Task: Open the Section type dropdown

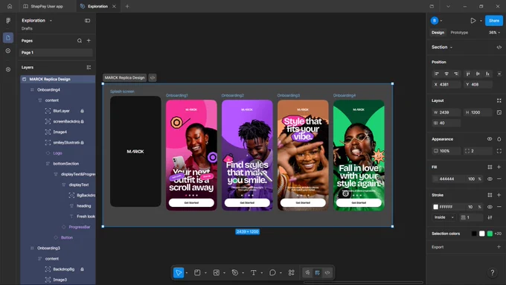Action: (442, 47)
